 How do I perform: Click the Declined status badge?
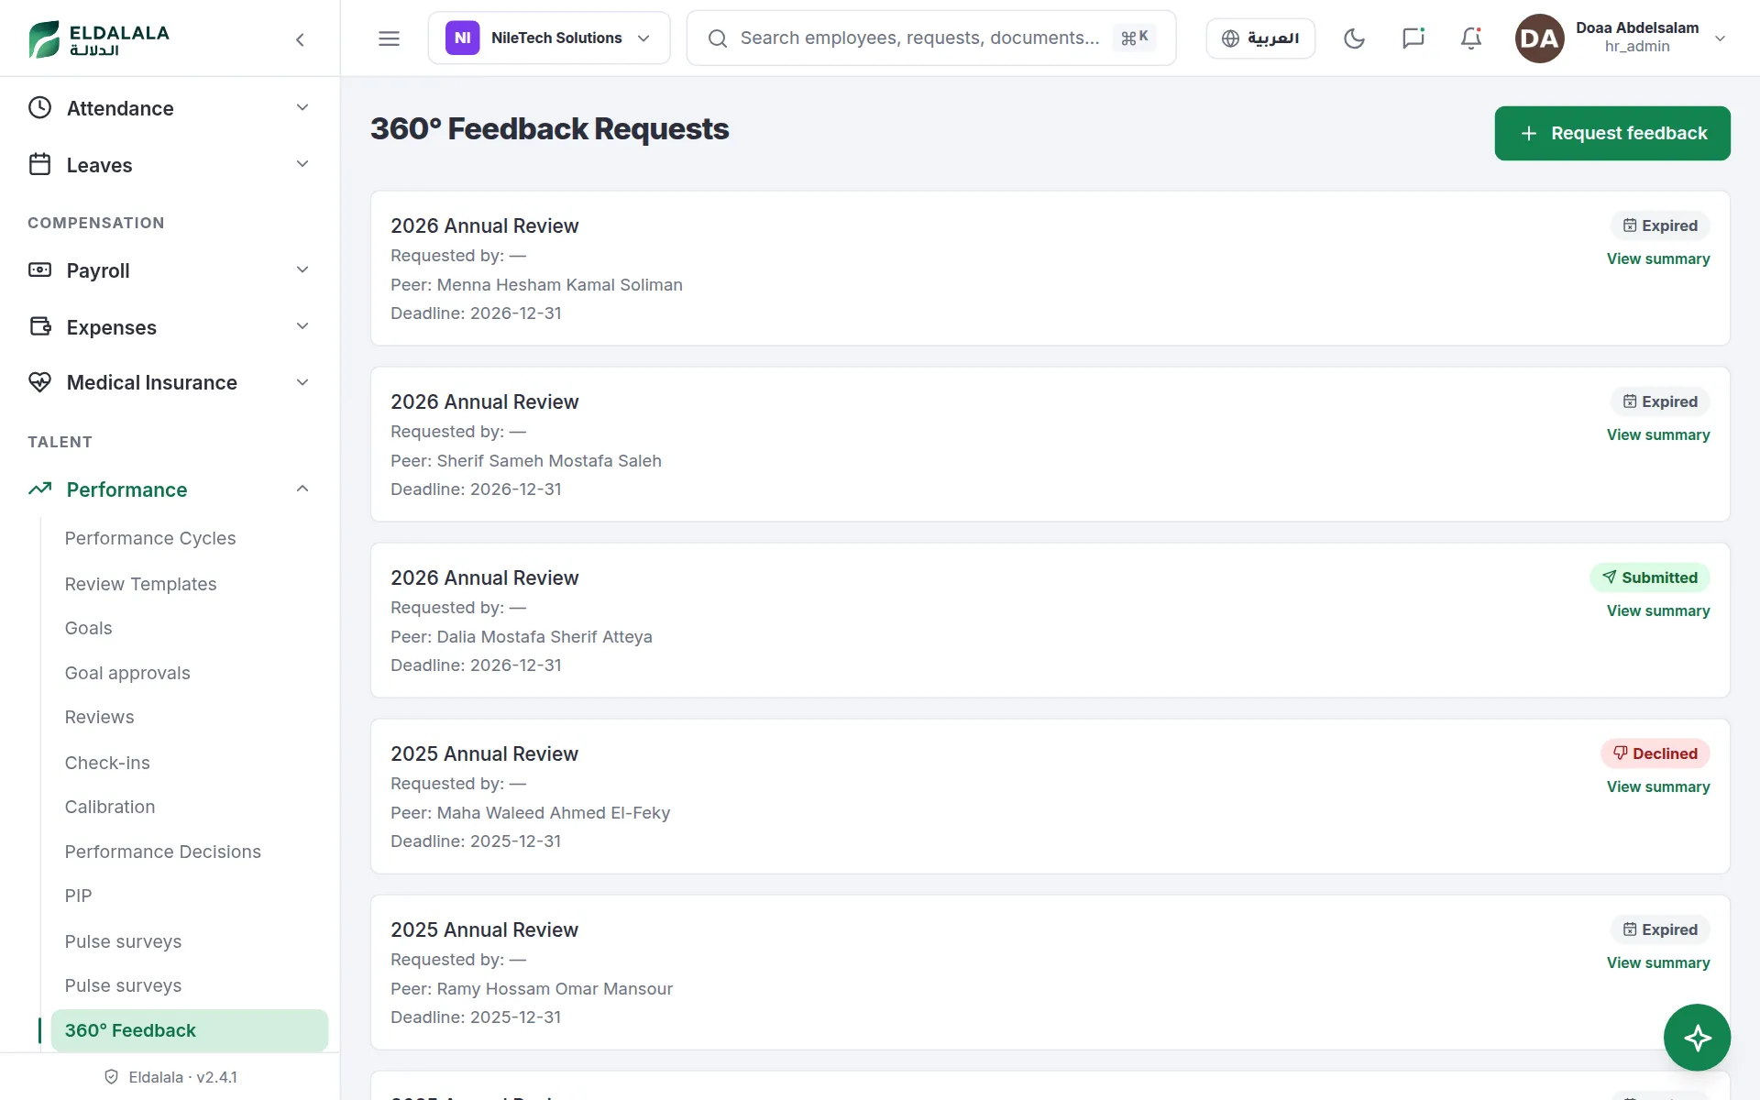point(1655,753)
